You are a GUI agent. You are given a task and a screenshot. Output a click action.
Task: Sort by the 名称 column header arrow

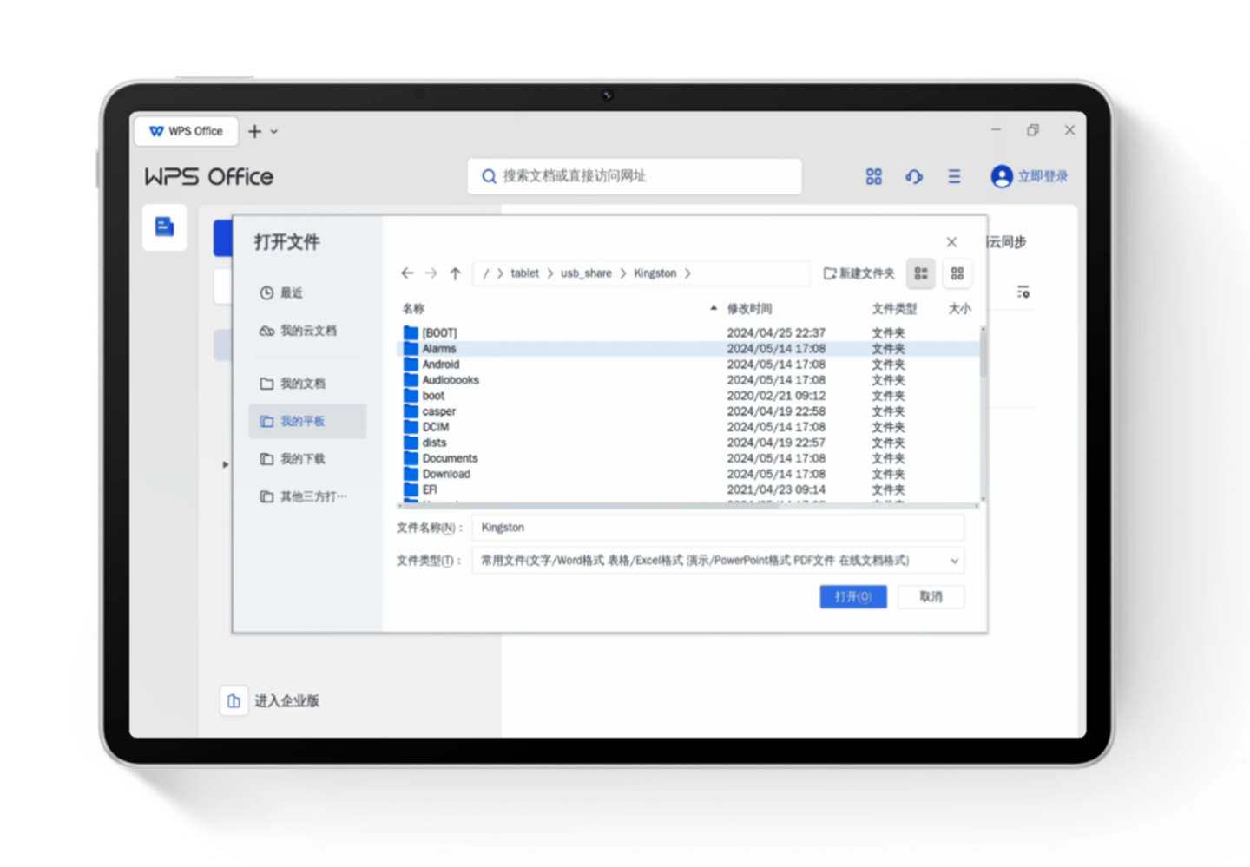(x=714, y=308)
